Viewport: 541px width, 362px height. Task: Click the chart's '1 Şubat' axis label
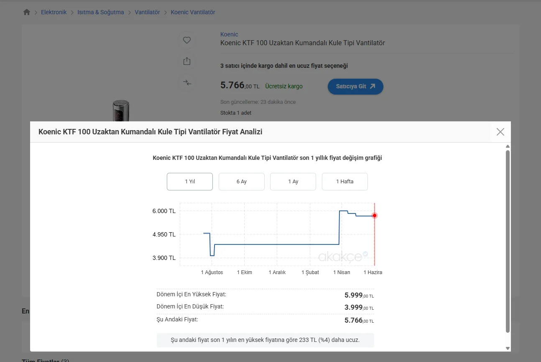[310, 272]
